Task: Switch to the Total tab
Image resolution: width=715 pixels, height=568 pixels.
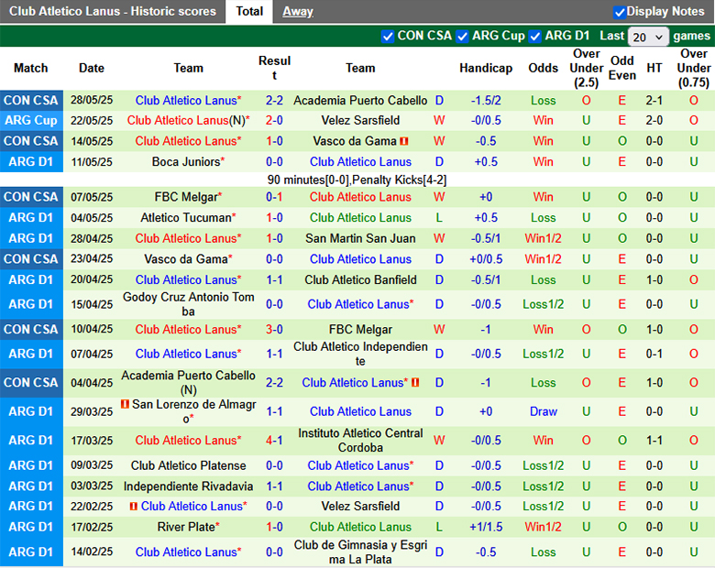Action: click(249, 11)
